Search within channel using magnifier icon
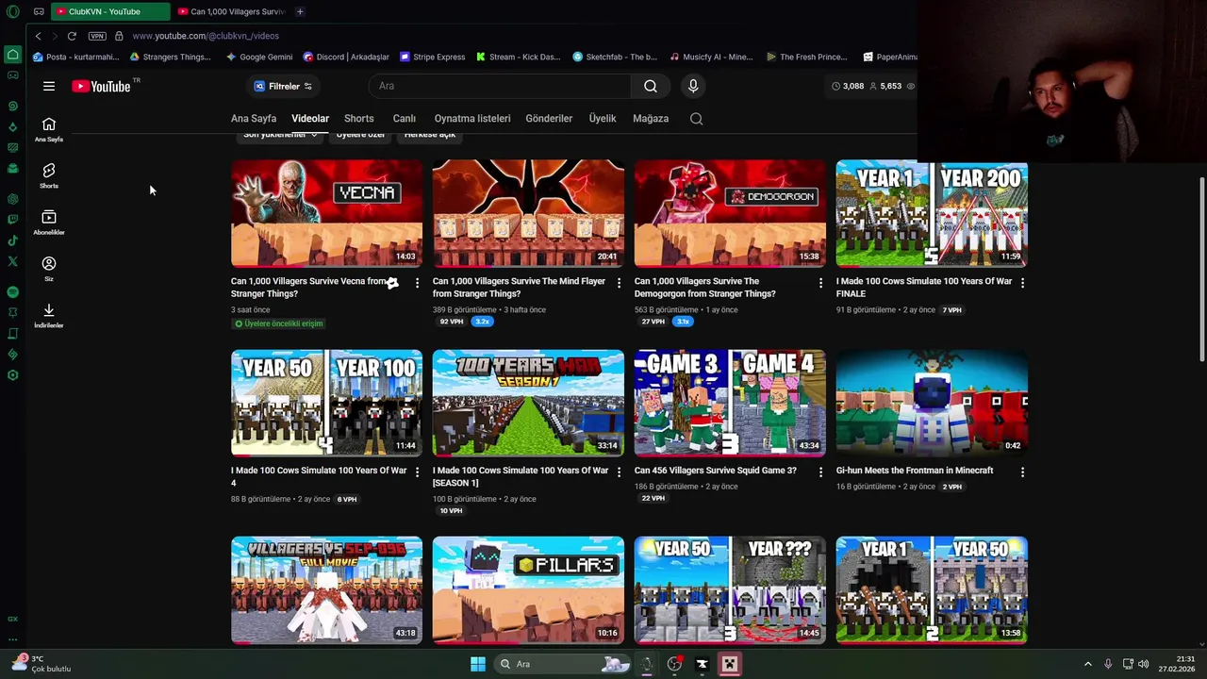Screen dimensions: 1207x679 click(x=696, y=119)
